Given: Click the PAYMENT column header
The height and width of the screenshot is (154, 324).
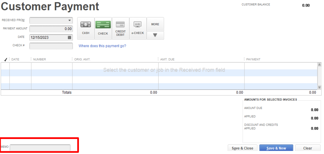Looking at the screenshot, I should [x=253, y=59].
